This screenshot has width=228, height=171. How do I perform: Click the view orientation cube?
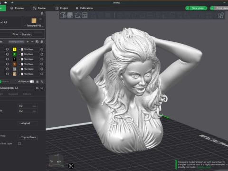[x=56, y=161]
